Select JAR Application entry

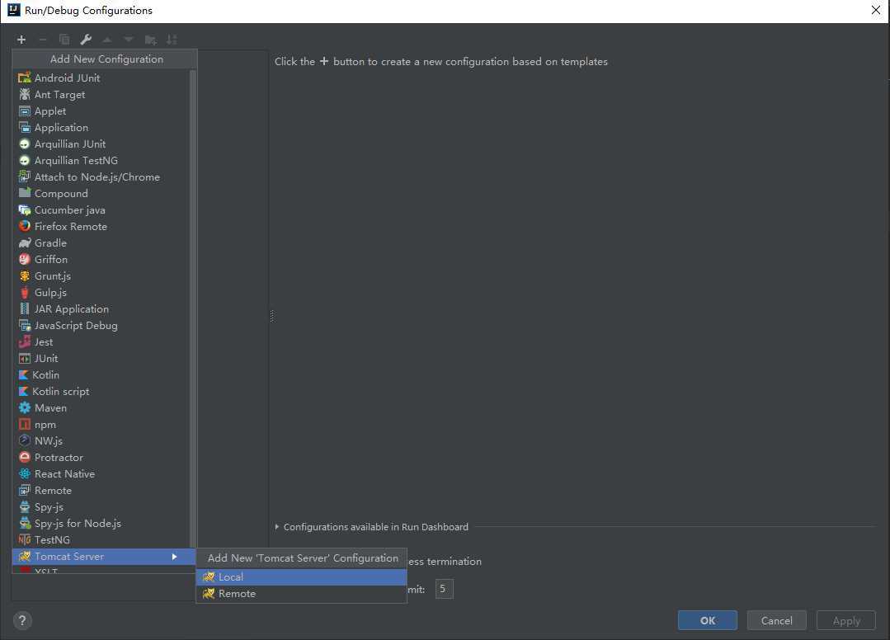101,308
